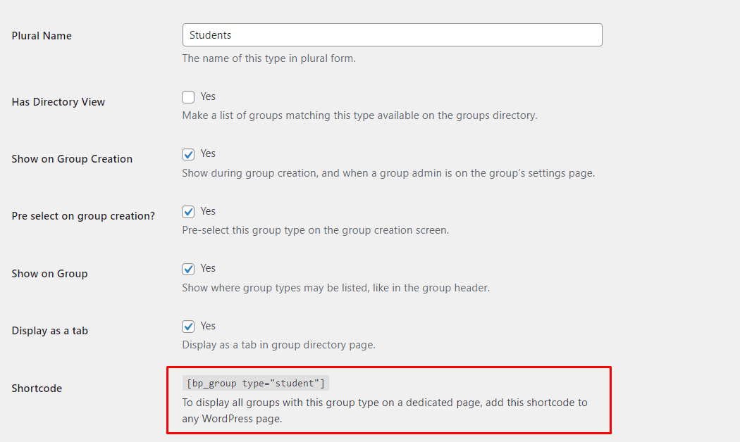This screenshot has width=740, height=442.
Task: Enable the Has Directory View checkbox
Action: point(188,97)
